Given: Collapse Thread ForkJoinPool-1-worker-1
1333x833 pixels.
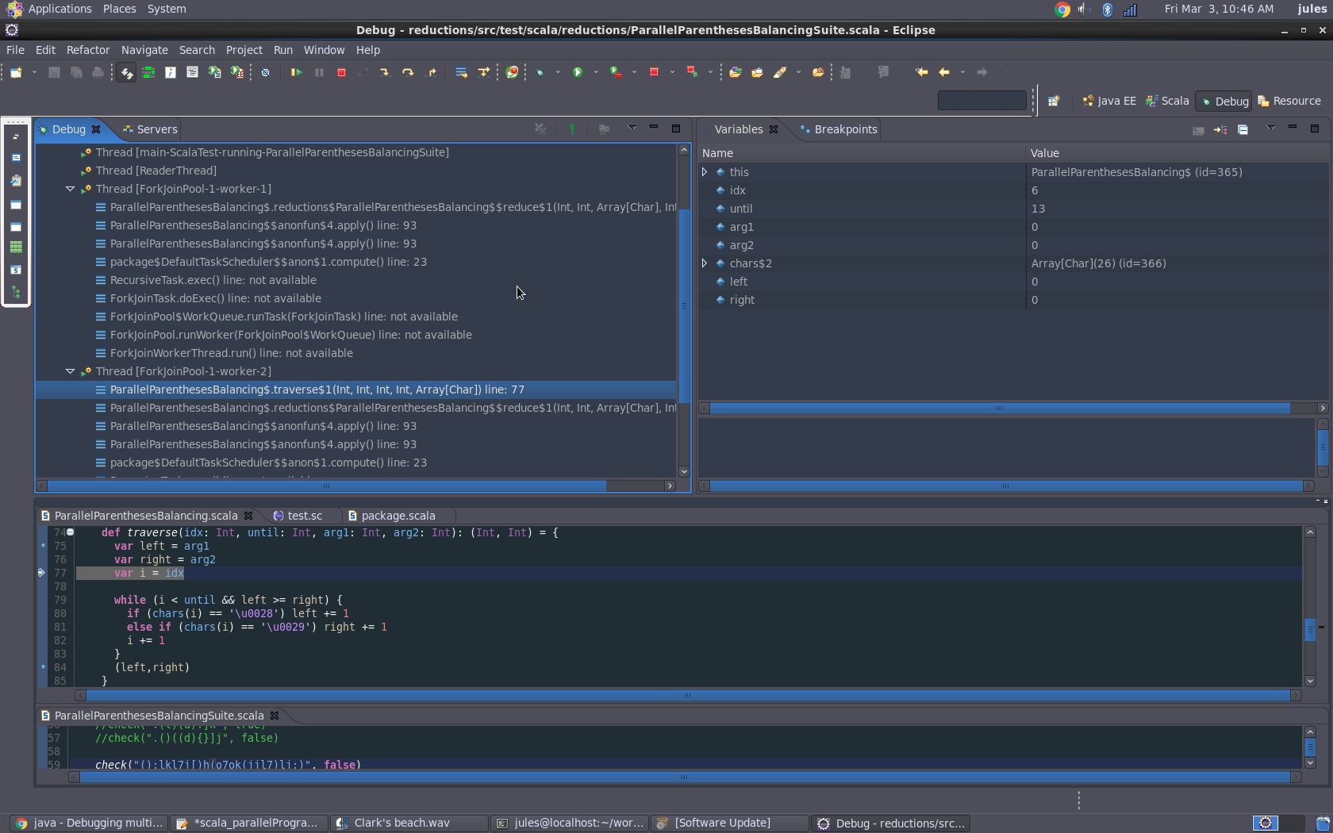Looking at the screenshot, I should click(70, 189).
